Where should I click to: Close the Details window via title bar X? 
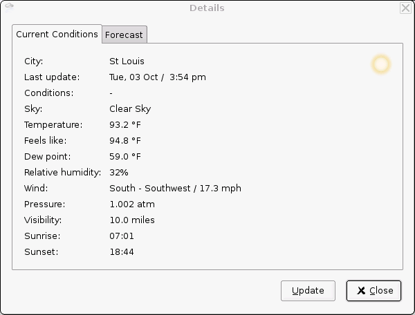pos(405,8)
